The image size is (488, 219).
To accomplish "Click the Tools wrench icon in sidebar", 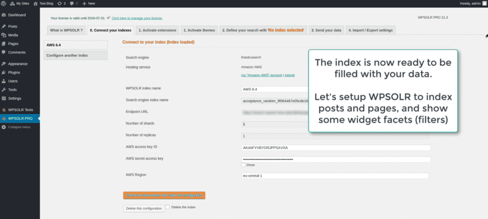I will [x=4, y=90].
